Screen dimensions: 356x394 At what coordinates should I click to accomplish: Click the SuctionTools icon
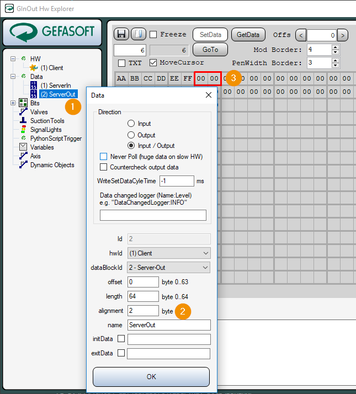point(23,121)
